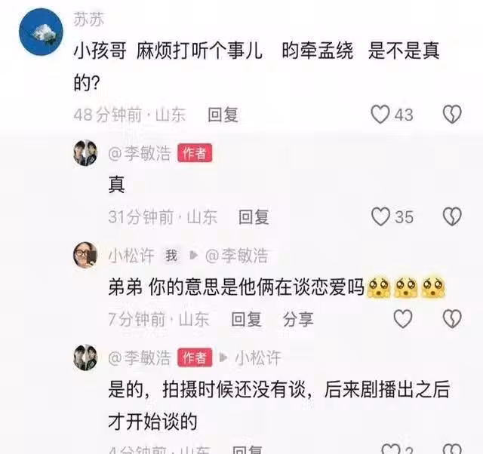Open 李敏浩's avatar beside "真" reply
This screenshot has width=483, height=454.
(x=85, y=153)
